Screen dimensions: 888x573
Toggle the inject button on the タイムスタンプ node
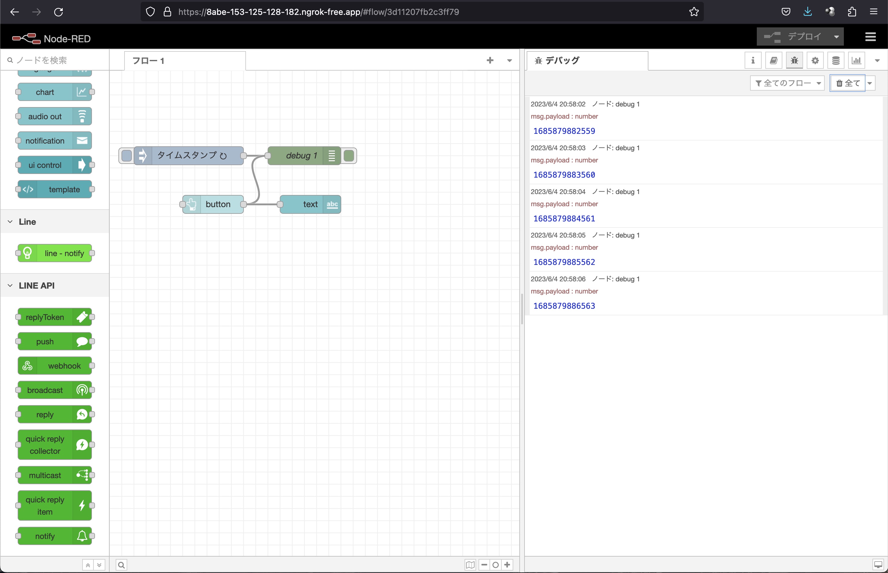coord(126,155)
